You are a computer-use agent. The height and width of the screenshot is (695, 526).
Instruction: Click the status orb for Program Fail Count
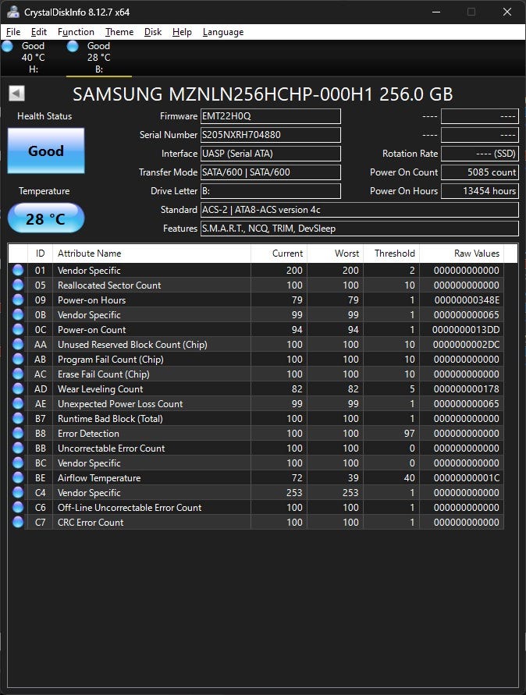click(x=18, y=359)
